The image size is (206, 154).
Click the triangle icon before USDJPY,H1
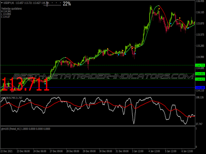(2, 2)
